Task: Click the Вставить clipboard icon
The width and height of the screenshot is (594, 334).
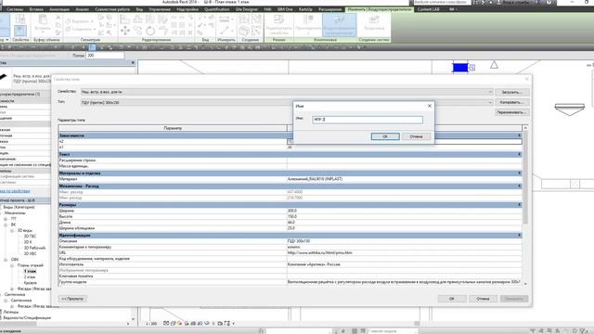Action: click(x=43, y=23)
